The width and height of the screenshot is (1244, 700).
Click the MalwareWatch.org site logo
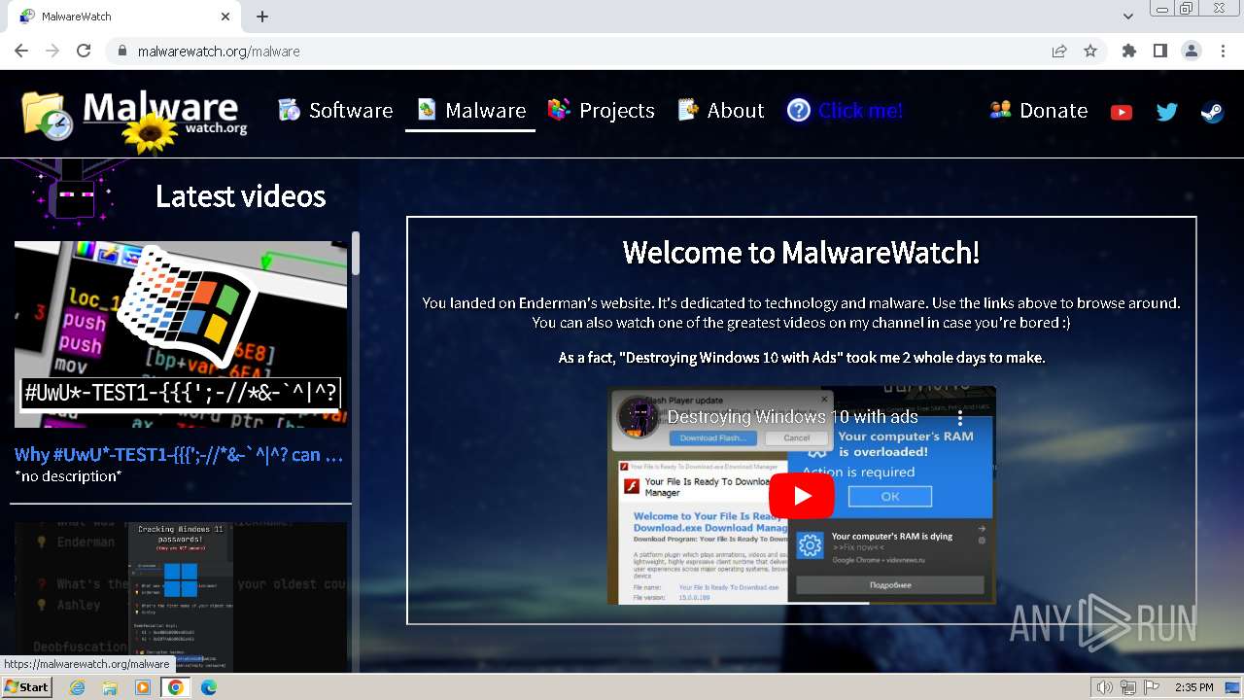134,121
